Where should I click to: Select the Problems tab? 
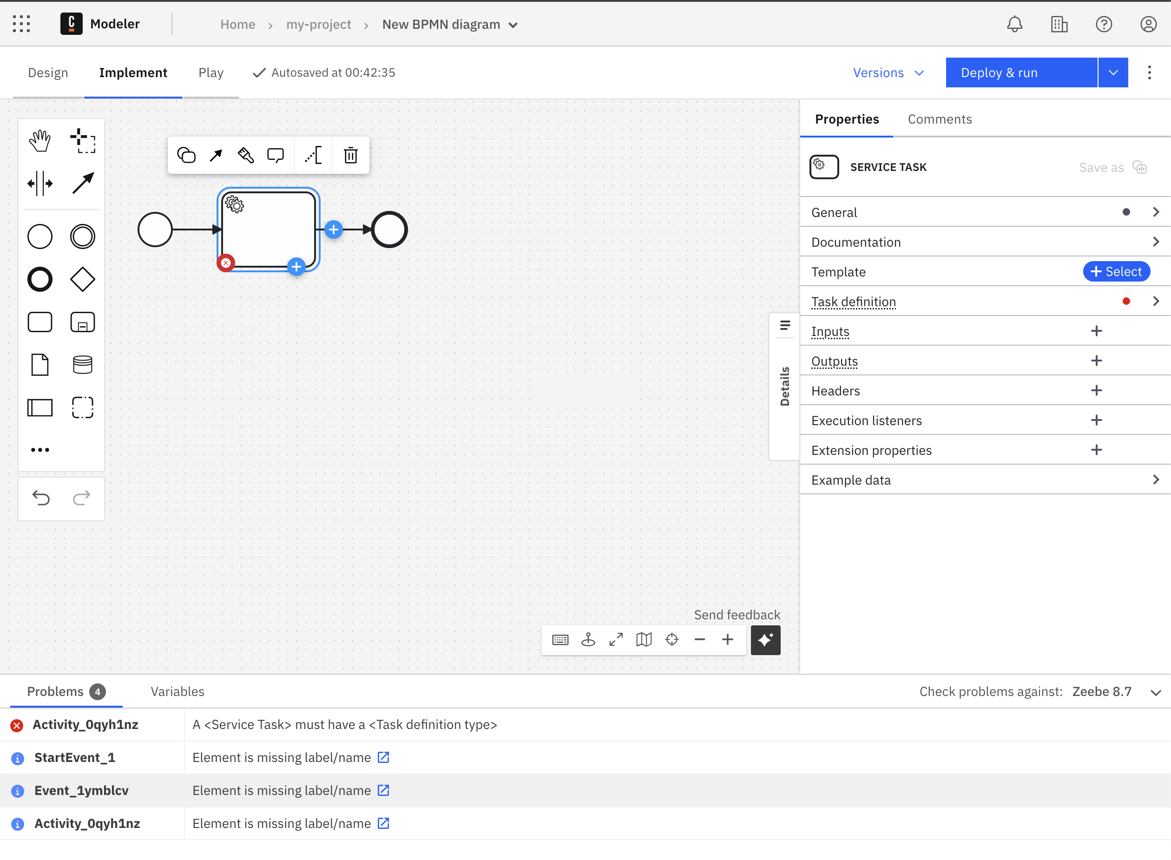coord(66,691)
